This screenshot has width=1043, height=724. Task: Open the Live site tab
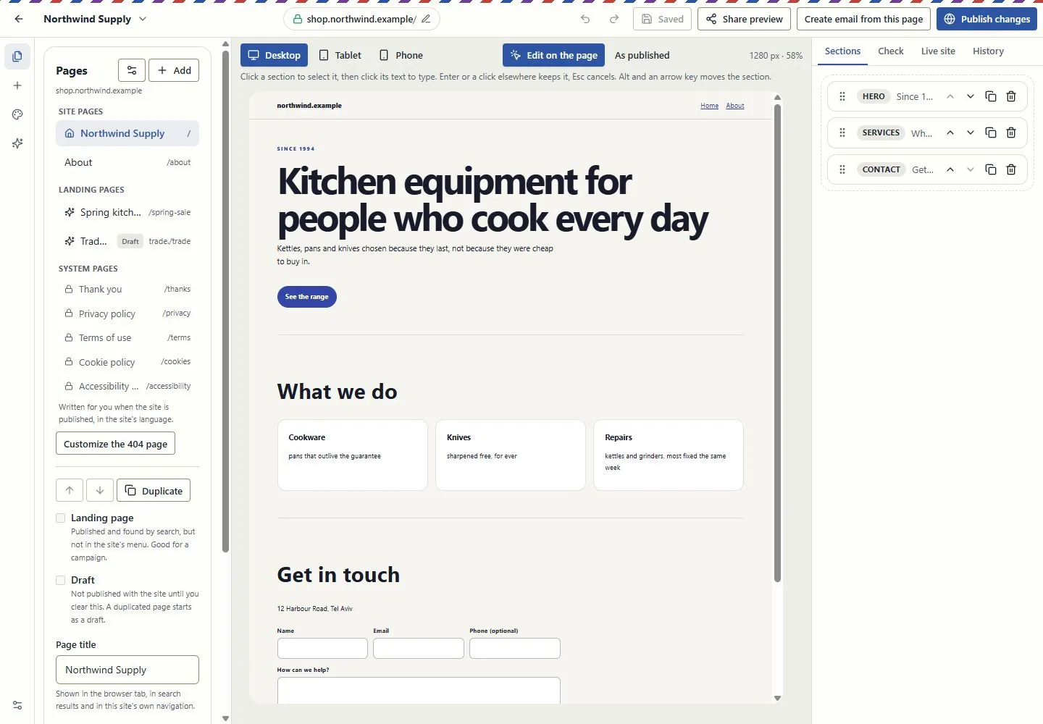click(x=938, y=51)
